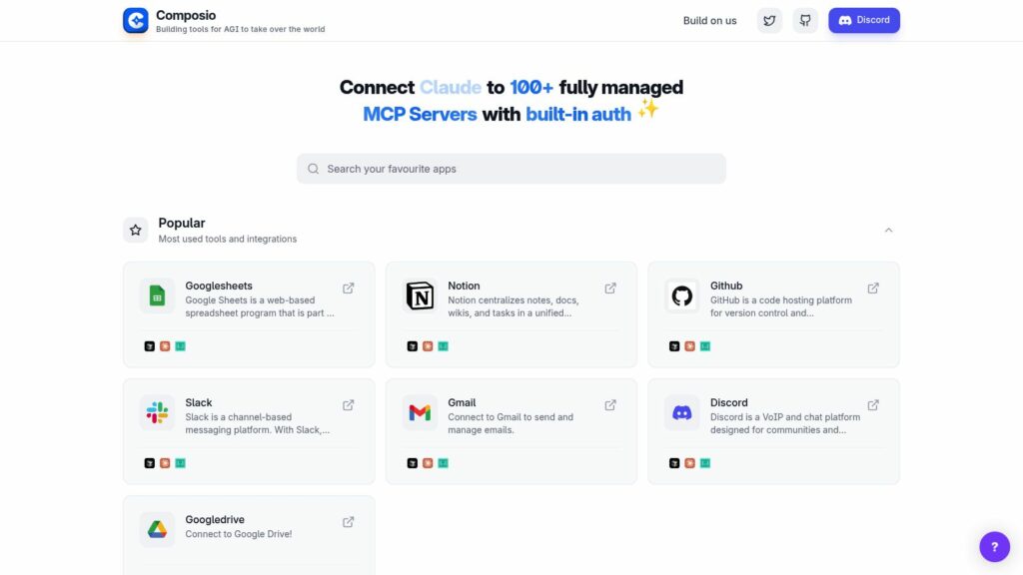This screenshot has width=1023, height=575.
Task: Click the Discord button in header
Action: click(864, 20)
